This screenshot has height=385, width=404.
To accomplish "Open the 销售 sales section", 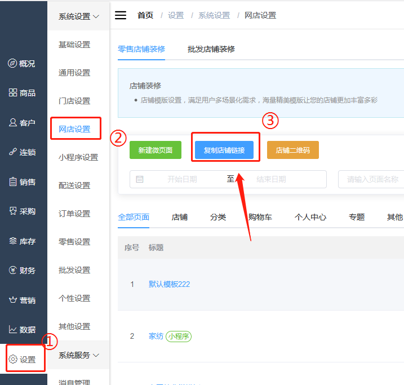I will click(x=21, y=182).
